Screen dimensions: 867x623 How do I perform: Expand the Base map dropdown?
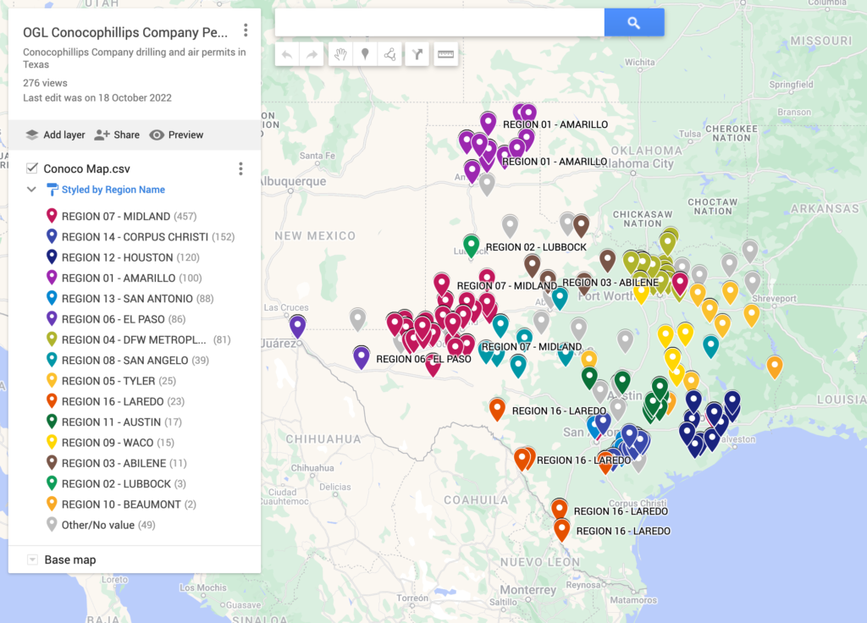[x=33, y=560]
